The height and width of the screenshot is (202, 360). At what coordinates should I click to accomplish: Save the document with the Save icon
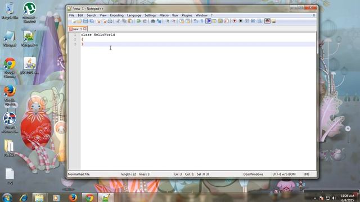[x=85, y=21]
